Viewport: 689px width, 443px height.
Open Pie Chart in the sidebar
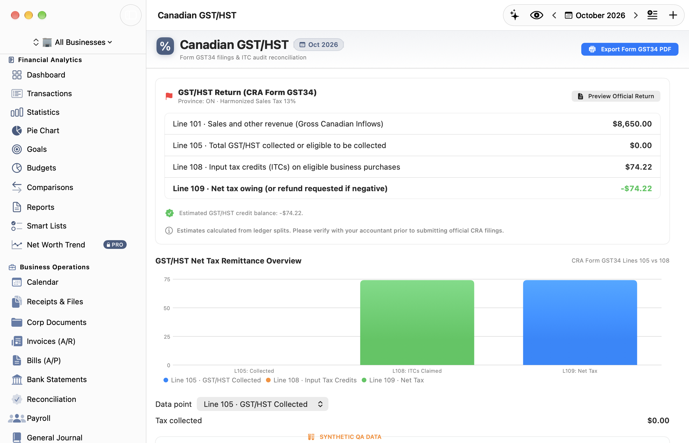[x=43, y=131]
